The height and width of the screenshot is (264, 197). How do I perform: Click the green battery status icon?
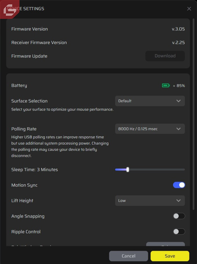[166, 85]
